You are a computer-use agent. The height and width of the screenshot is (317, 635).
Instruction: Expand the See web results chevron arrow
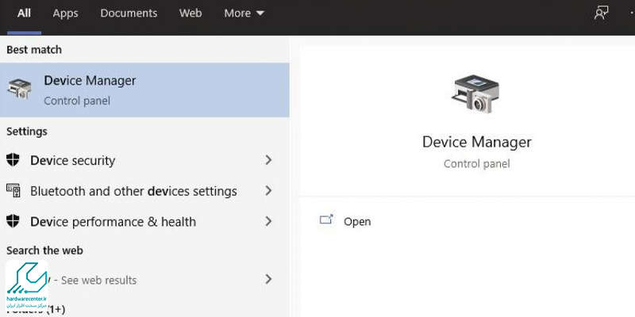tap(268, 279)
